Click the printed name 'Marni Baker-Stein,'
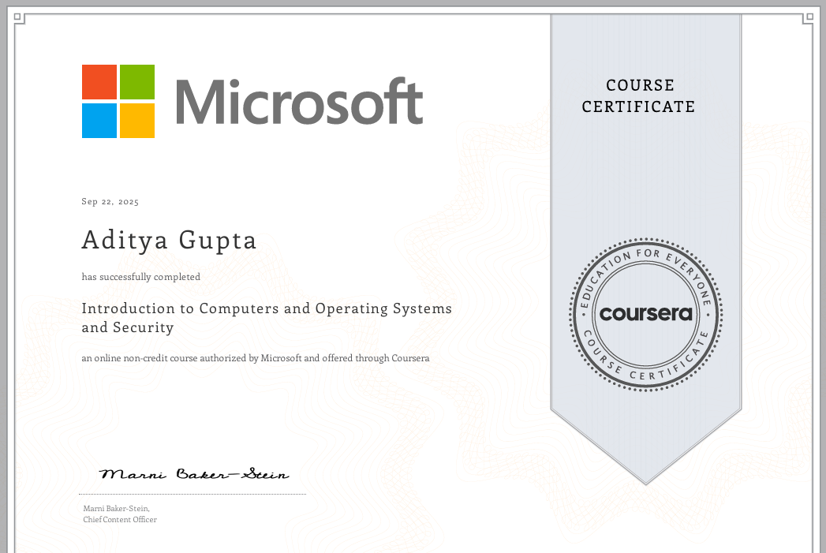 point(117,508)
